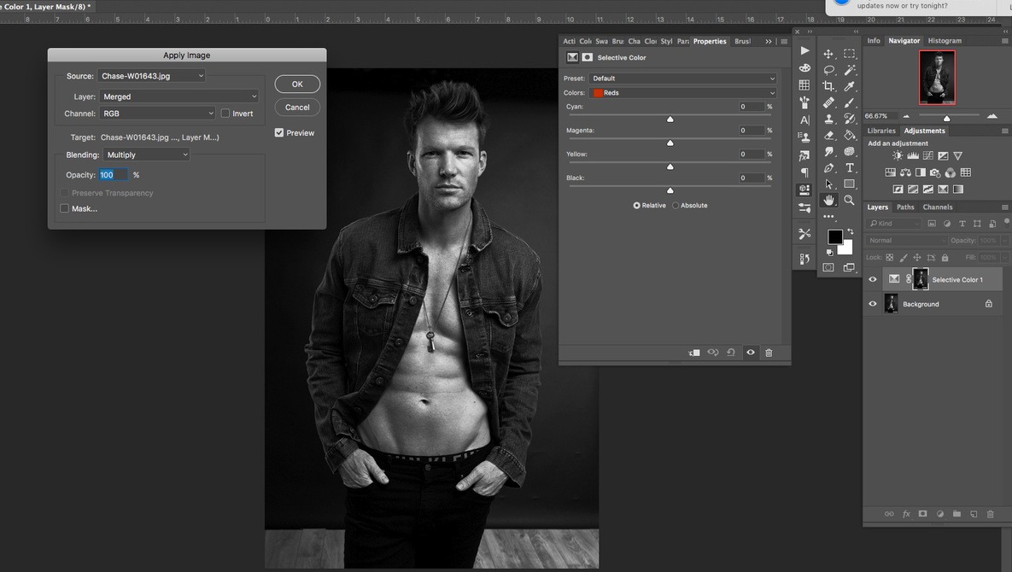Select the Crop tool
1012x572 pixels.
tap(828, 85)
